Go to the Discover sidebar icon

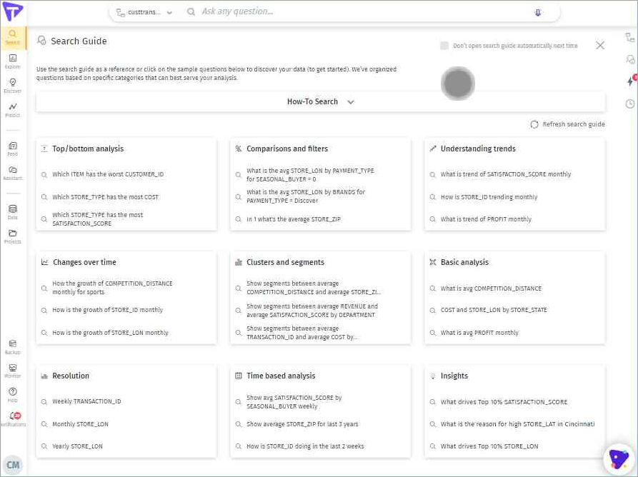point(13,86)
